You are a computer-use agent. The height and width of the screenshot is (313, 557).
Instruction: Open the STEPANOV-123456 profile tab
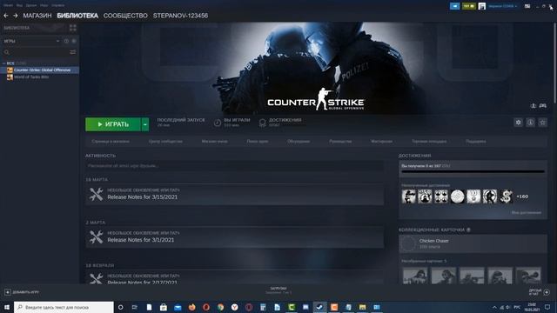click(180, 16)
